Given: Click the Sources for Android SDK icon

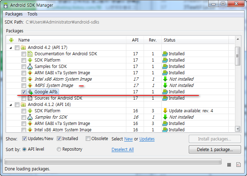Looking at the screenshot, I should tap(30, 98).
